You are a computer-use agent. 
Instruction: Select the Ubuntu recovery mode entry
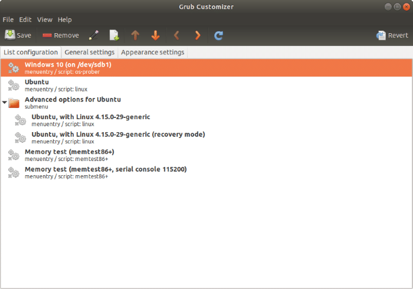[x=206, y=137]
